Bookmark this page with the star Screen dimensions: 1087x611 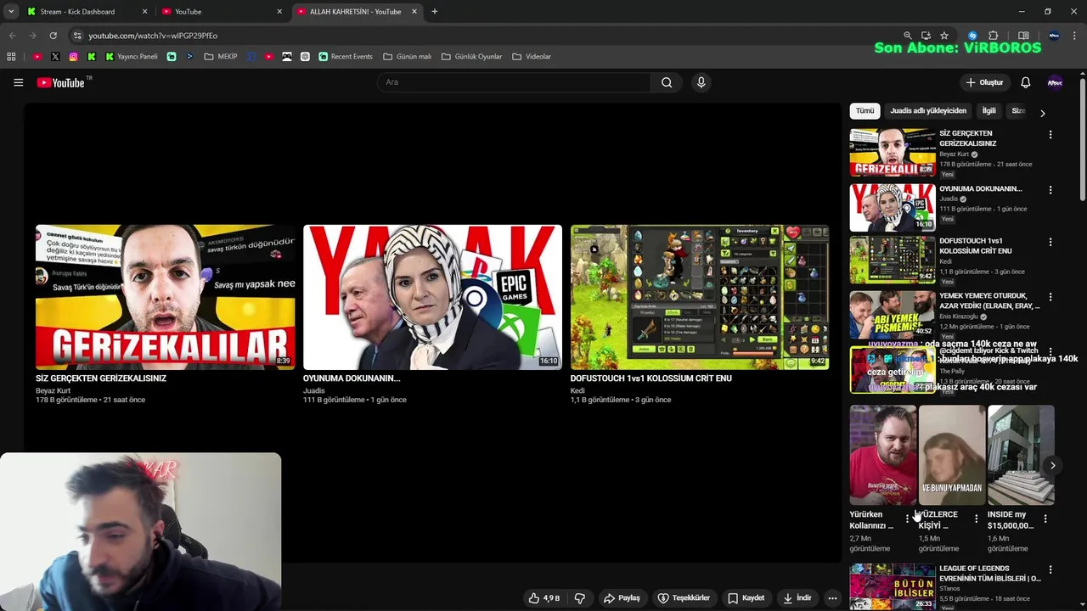tap(944, 36)
